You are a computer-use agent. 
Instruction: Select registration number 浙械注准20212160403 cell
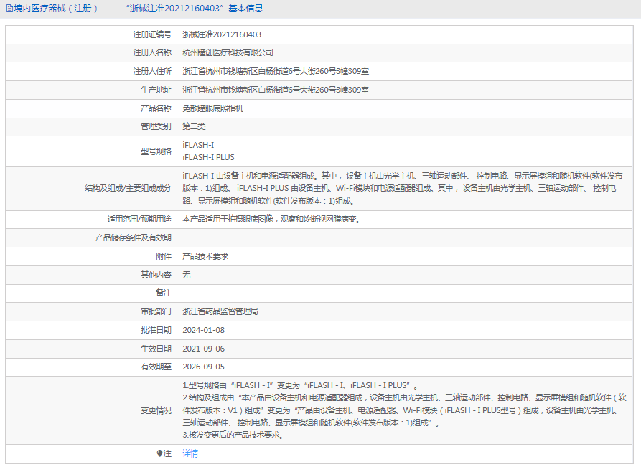[x=222, y=34]
